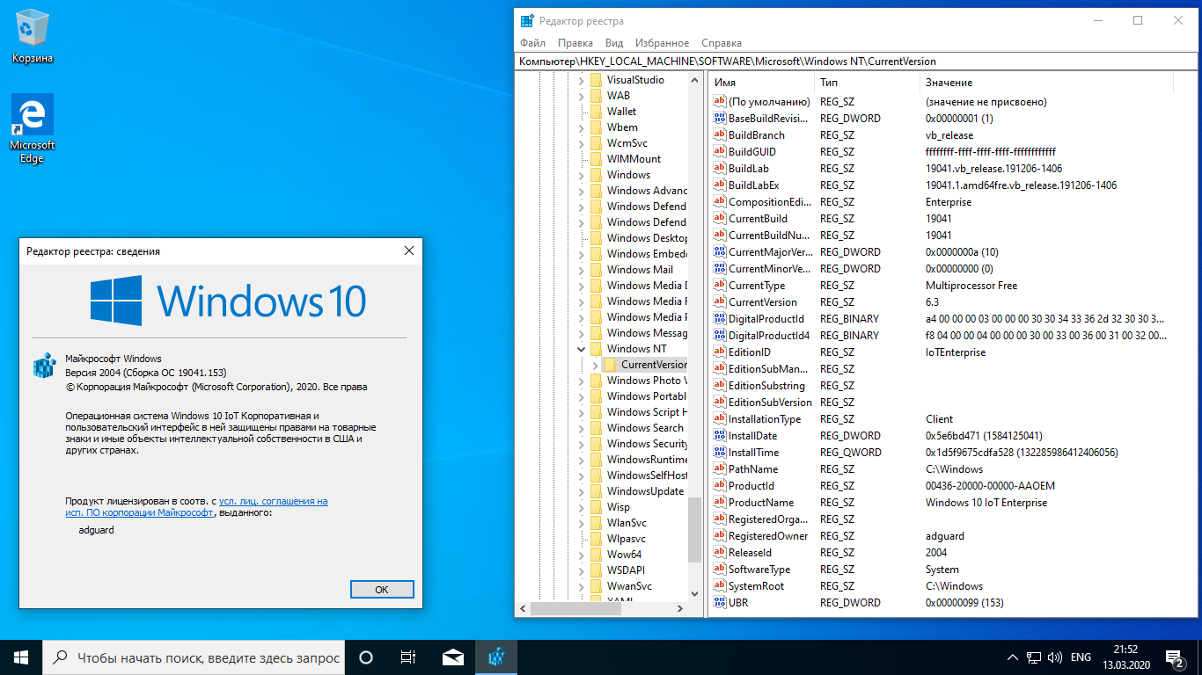The image size is (1202, 675).
Task: Open the Mail app on the taskbar
Action: click(453, 657)
